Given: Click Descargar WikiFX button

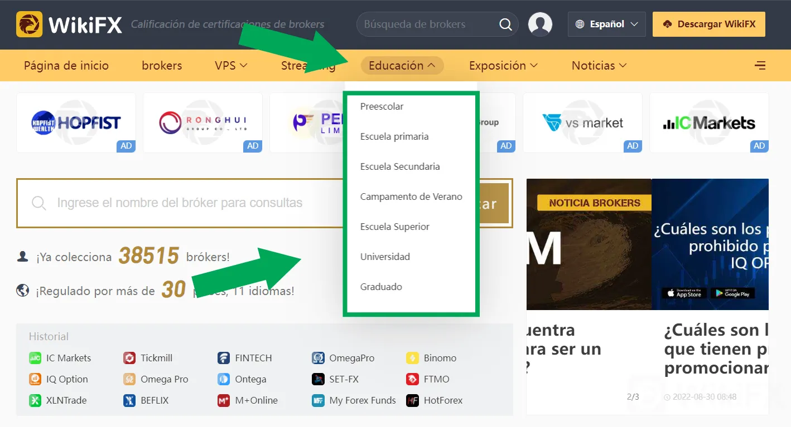Looking at the screenshot, I should pyautogui.click(x=709, y=24).
